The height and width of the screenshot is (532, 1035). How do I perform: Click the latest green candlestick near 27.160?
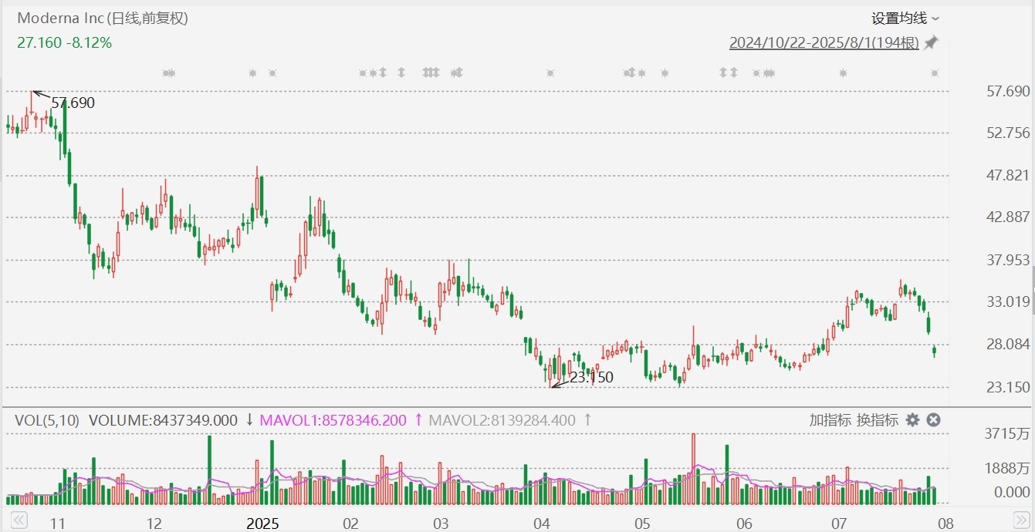point(935,352)
